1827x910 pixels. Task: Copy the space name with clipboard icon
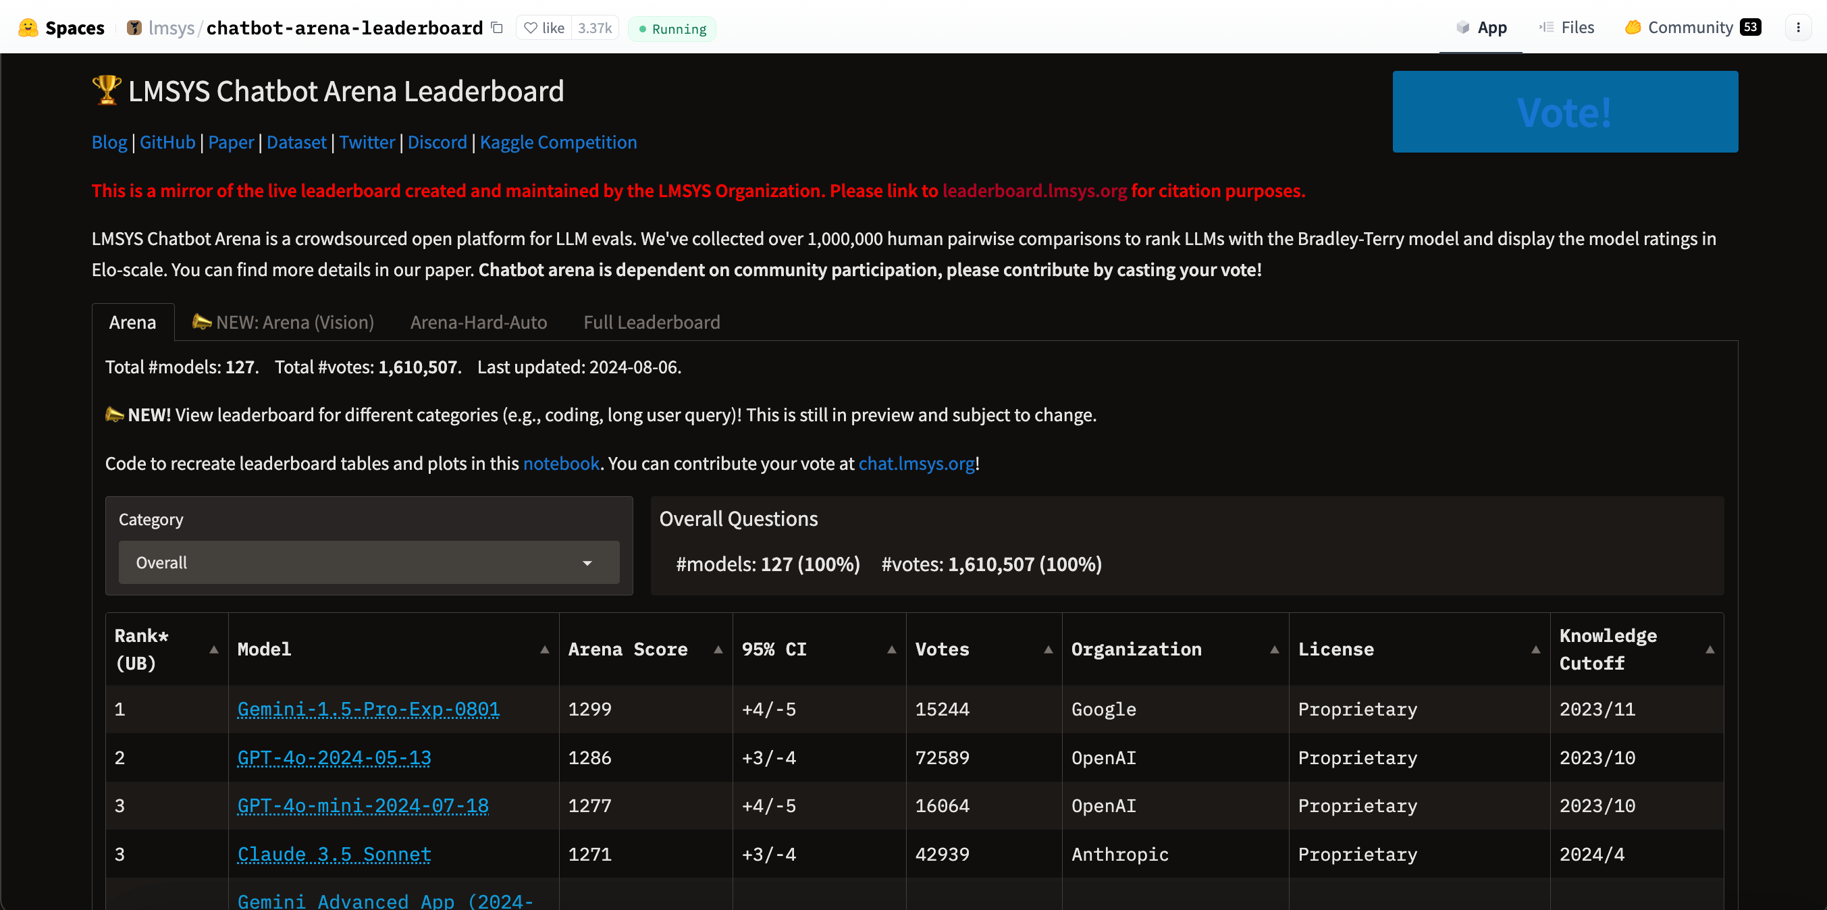coord(497,28)
